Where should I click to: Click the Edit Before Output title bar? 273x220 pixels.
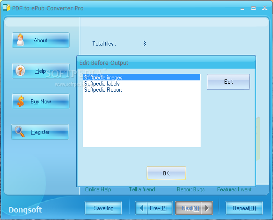coord(166,63)
